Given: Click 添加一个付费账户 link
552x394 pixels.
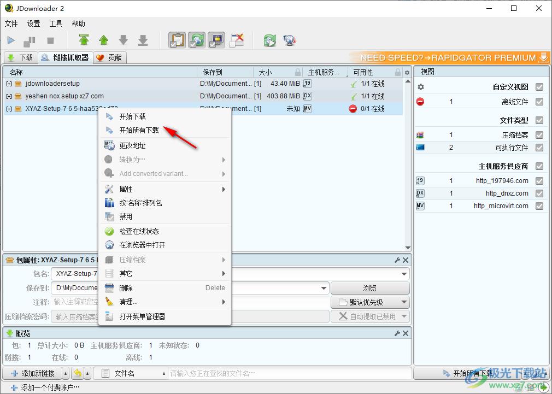Looking at the screenshot, I should point(45,387).
